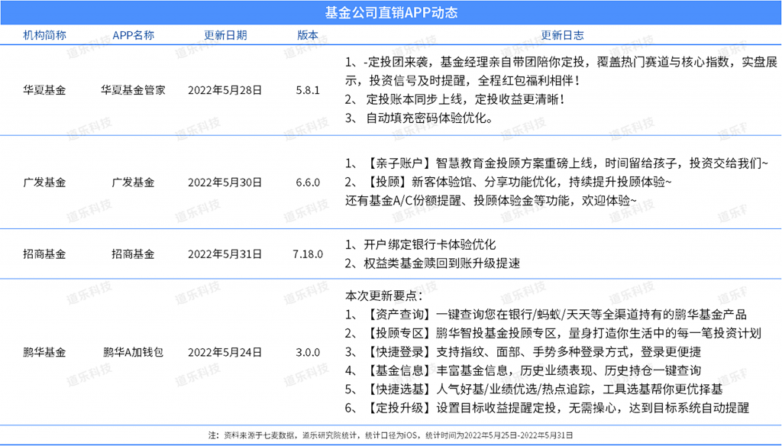Screen dimensions: 782x446
Task: Click the update date "2022年5月24日"
Action: pos(225,352)
